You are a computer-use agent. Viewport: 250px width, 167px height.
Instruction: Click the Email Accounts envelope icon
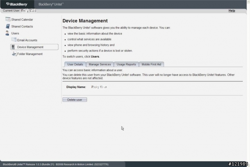(14, 40)
